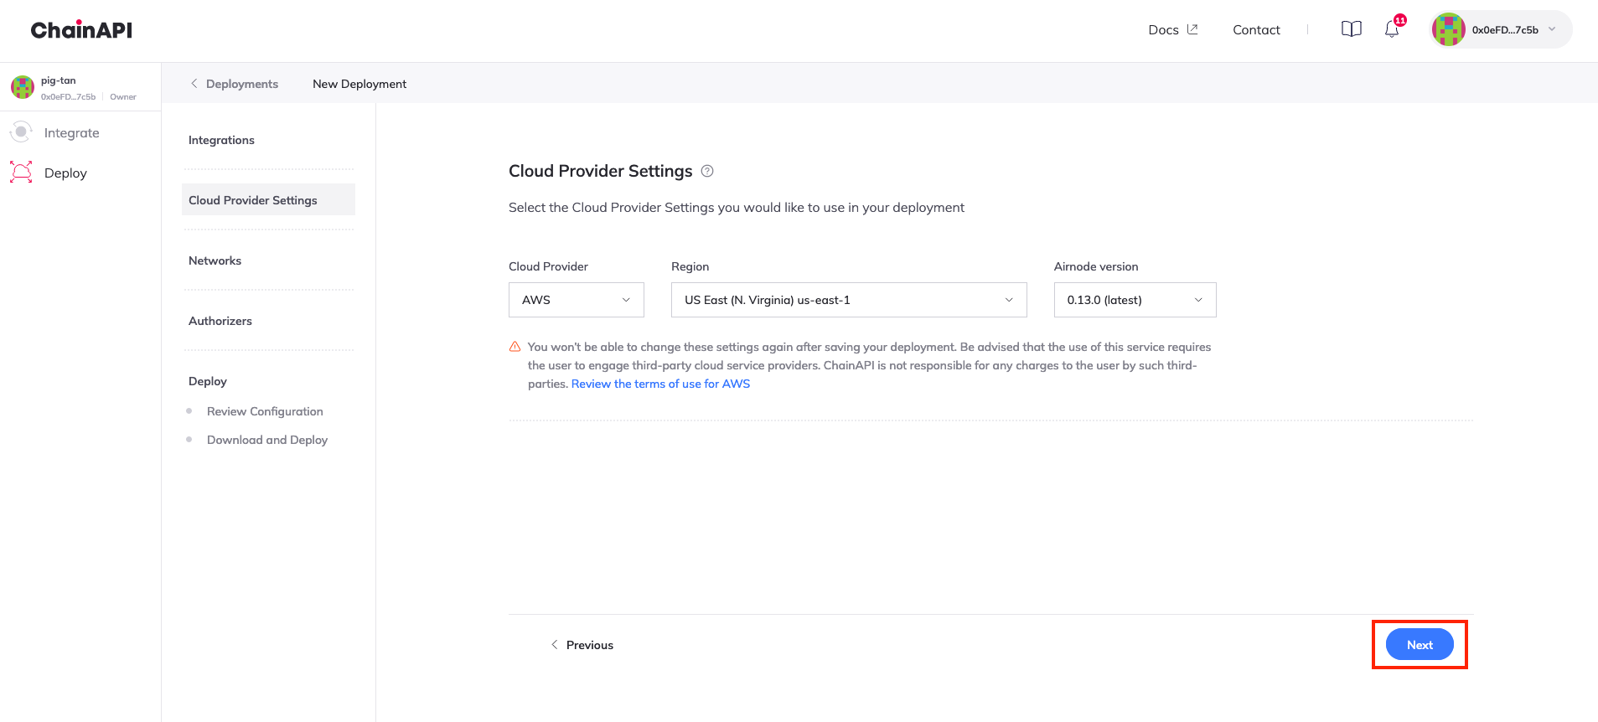Open notifications bell icon
The height and width of the screenshot is (722, 1598).
[1391, 30]
